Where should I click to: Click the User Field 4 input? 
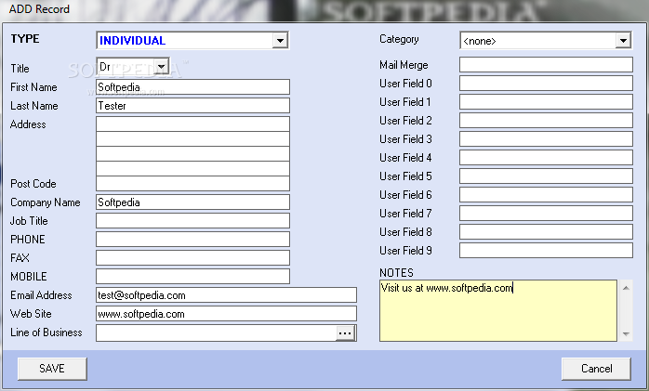[x=546, y=158]
